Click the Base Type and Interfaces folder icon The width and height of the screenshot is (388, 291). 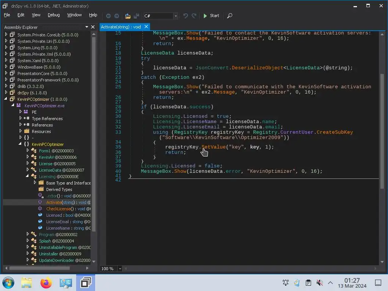click(41, 183)
